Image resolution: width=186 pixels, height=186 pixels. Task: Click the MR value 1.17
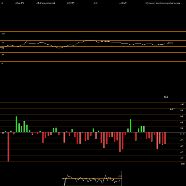[x=172, y=109]
